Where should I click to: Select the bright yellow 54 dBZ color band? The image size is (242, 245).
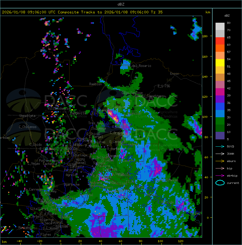[x=220, y=63]
